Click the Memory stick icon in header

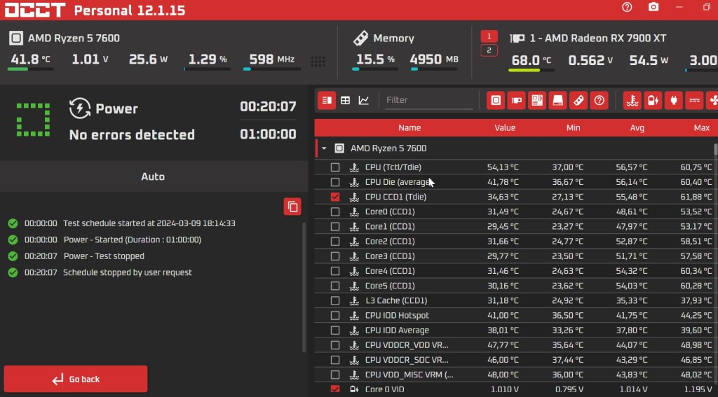(x=361, y=38)
